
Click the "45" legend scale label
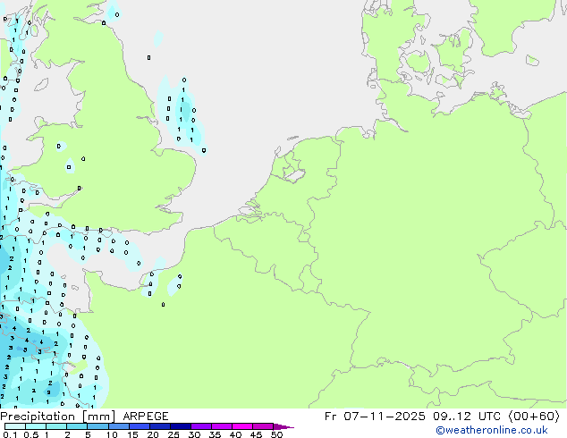pos(256,434)
